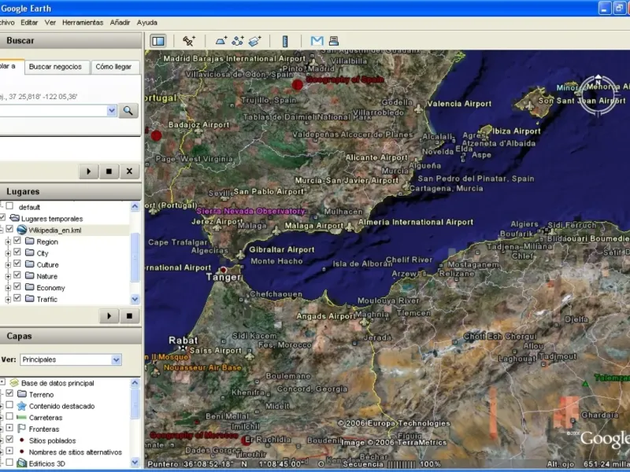Toggle the Edificios 3D checkbox
This screenshot has width=630, height=472.
(x=9, y=463)
